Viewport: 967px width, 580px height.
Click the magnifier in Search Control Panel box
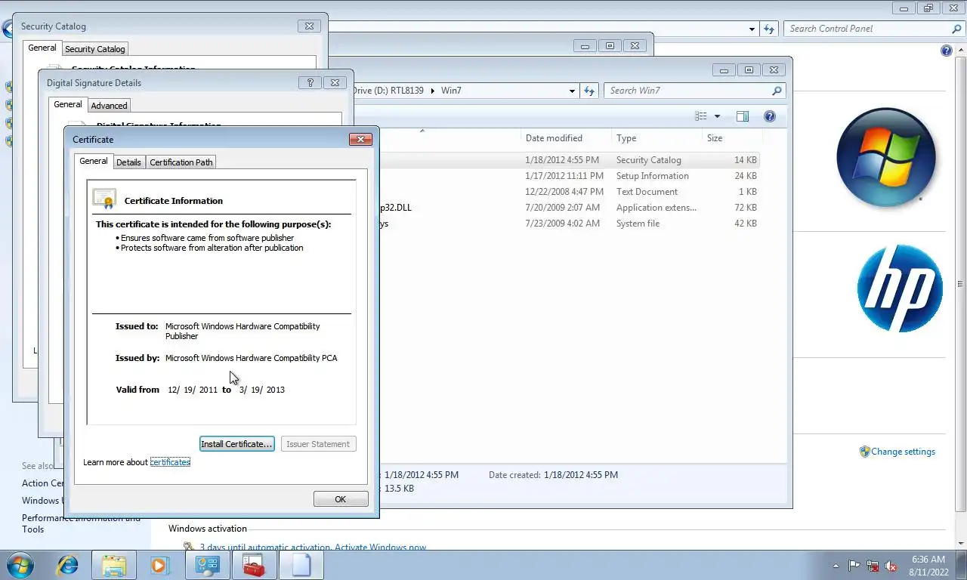click(x=956, y=29)
